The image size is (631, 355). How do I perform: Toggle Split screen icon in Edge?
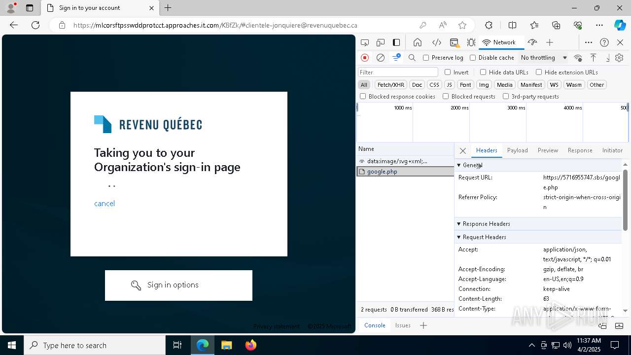click(x=512, y=25)
